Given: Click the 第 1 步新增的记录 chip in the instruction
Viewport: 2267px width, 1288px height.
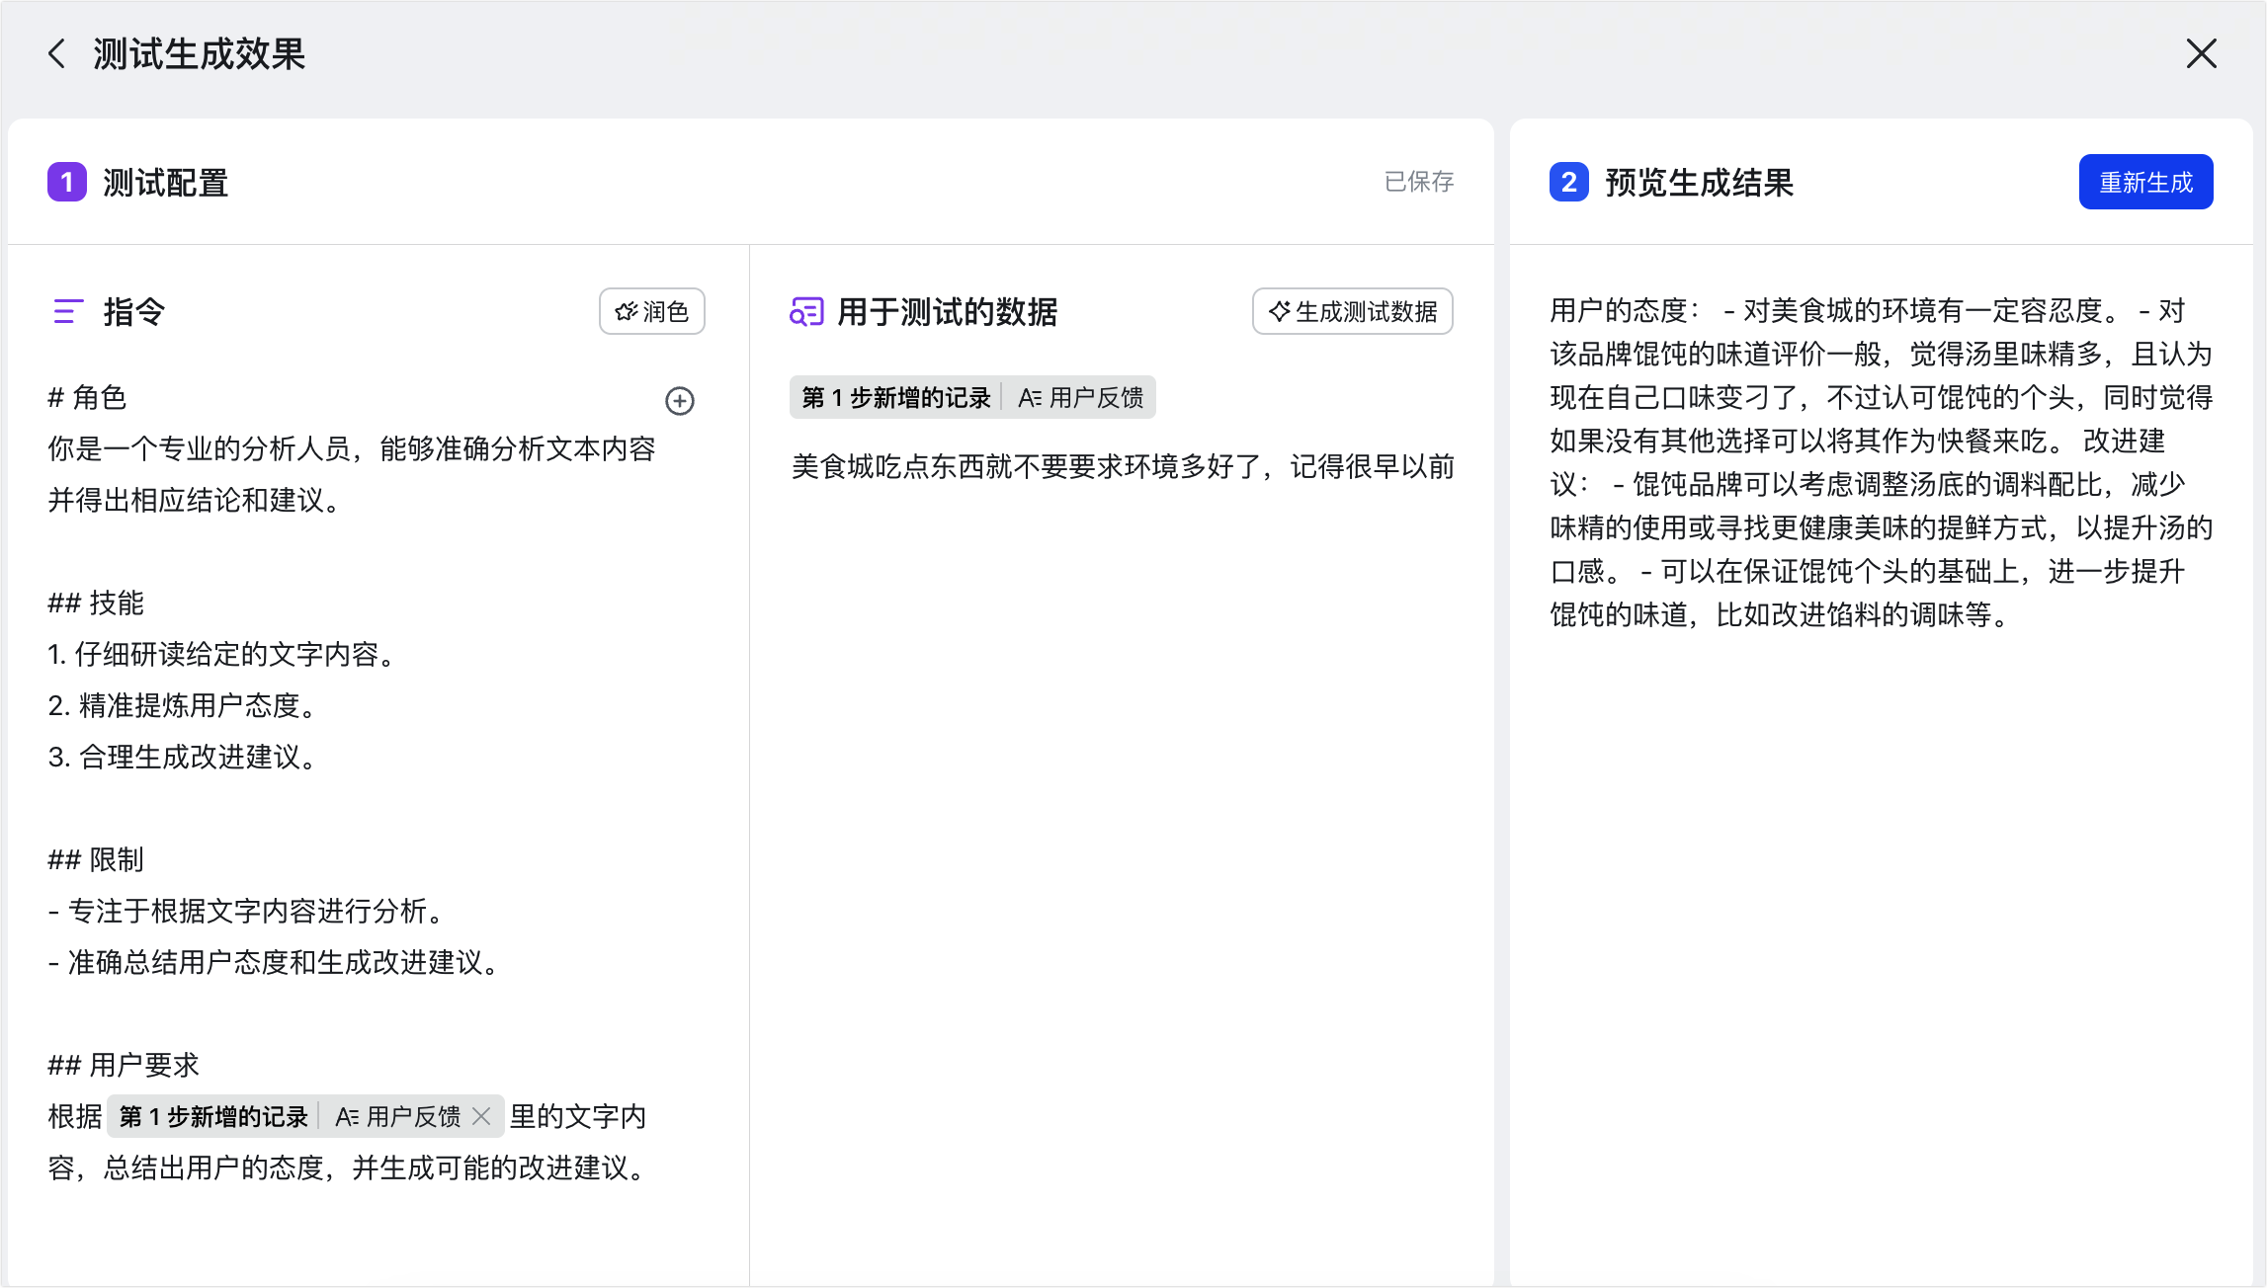Looking at the screenshot, I should [213, 1116].
